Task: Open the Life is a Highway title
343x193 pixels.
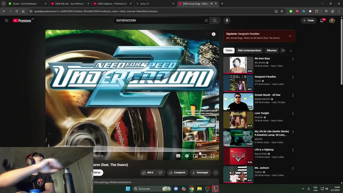Action: 264,150
